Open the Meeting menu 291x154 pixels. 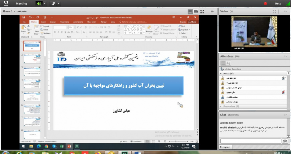click(21, 4)
